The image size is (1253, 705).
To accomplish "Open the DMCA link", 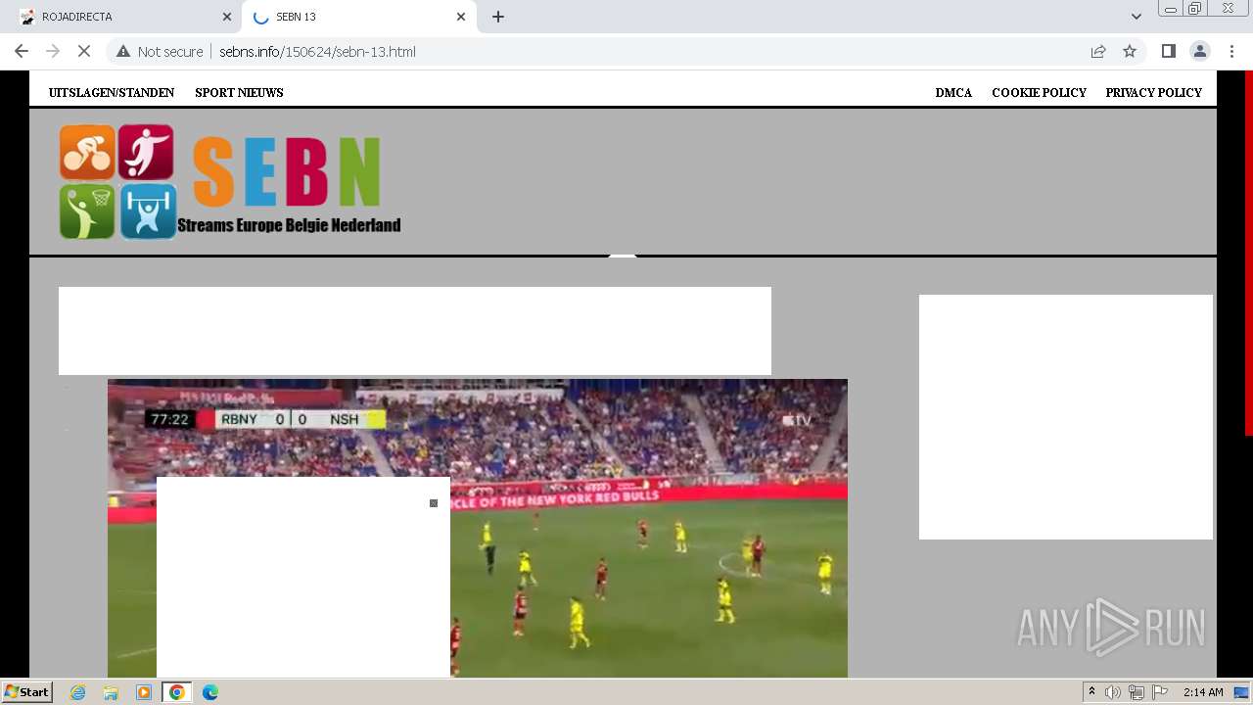I will [953, 93].
